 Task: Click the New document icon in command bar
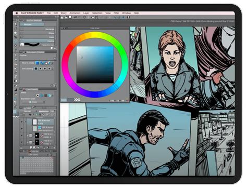[x=62, y=17]
